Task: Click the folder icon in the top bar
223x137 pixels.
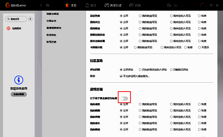Action: (169, 5)
